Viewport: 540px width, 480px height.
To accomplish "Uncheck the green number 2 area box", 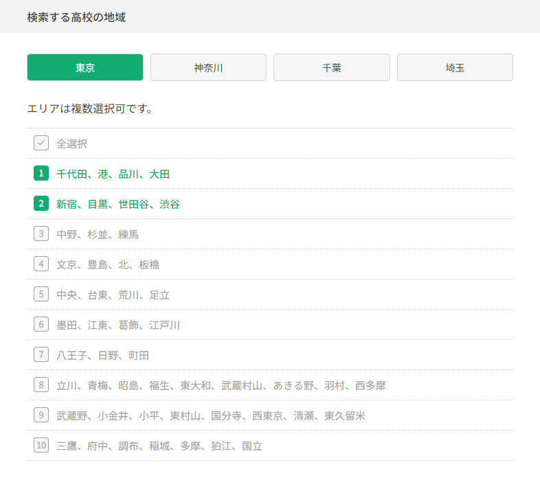I will (41, 203).
